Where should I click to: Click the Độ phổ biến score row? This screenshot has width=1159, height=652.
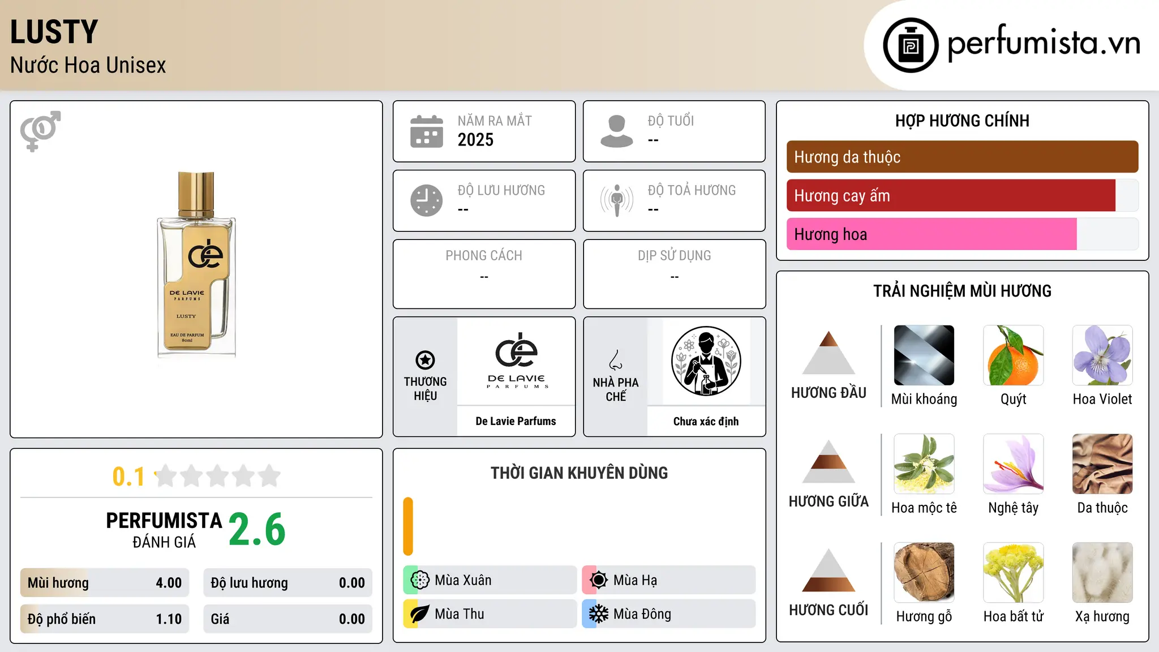(x=105, y=619)
